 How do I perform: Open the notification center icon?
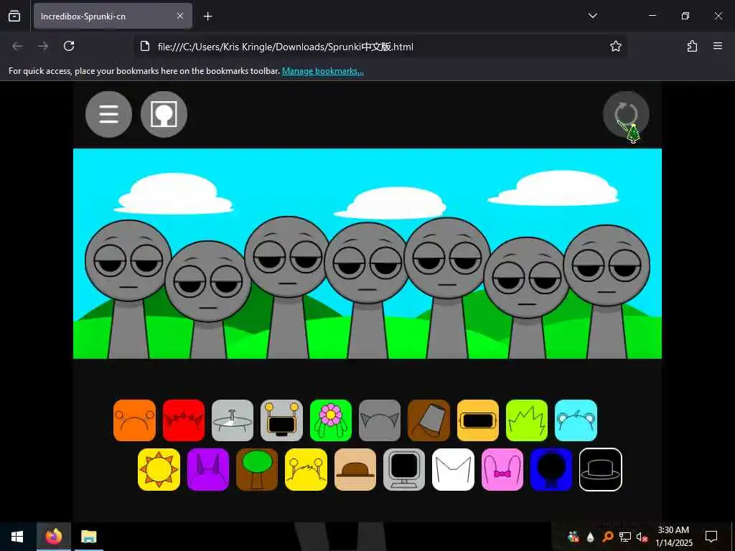point(711,537)
